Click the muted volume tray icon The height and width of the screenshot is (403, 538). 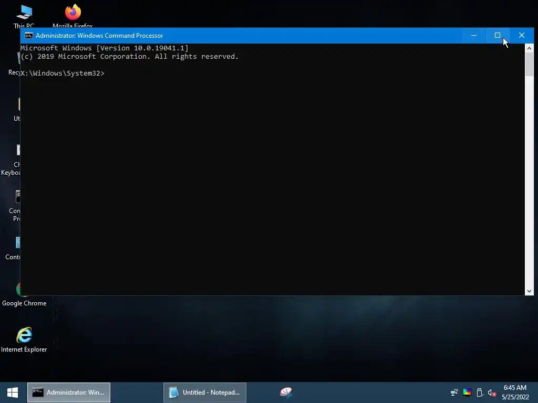point(492,393)
